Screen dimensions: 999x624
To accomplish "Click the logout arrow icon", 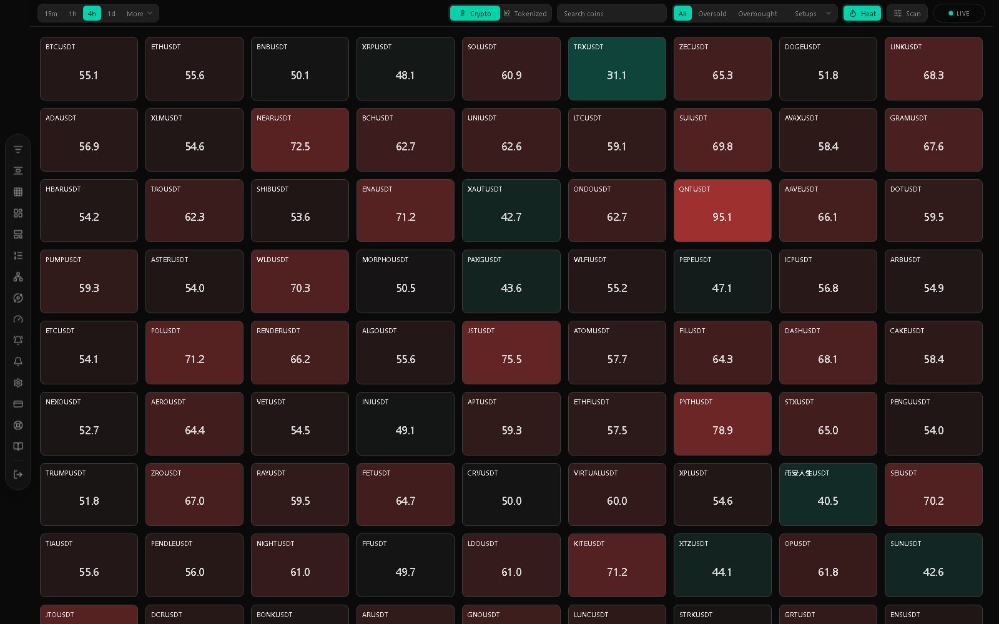I will click(18, 475).
